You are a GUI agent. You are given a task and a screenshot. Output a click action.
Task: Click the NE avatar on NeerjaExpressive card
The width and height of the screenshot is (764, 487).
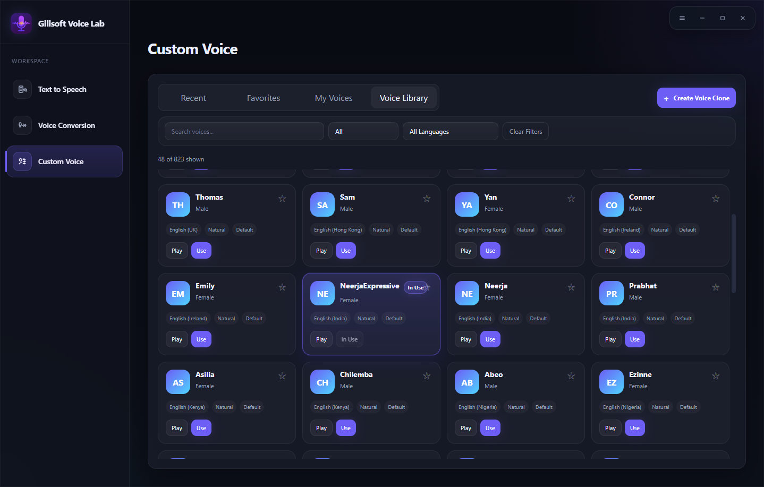pos(322,293)
